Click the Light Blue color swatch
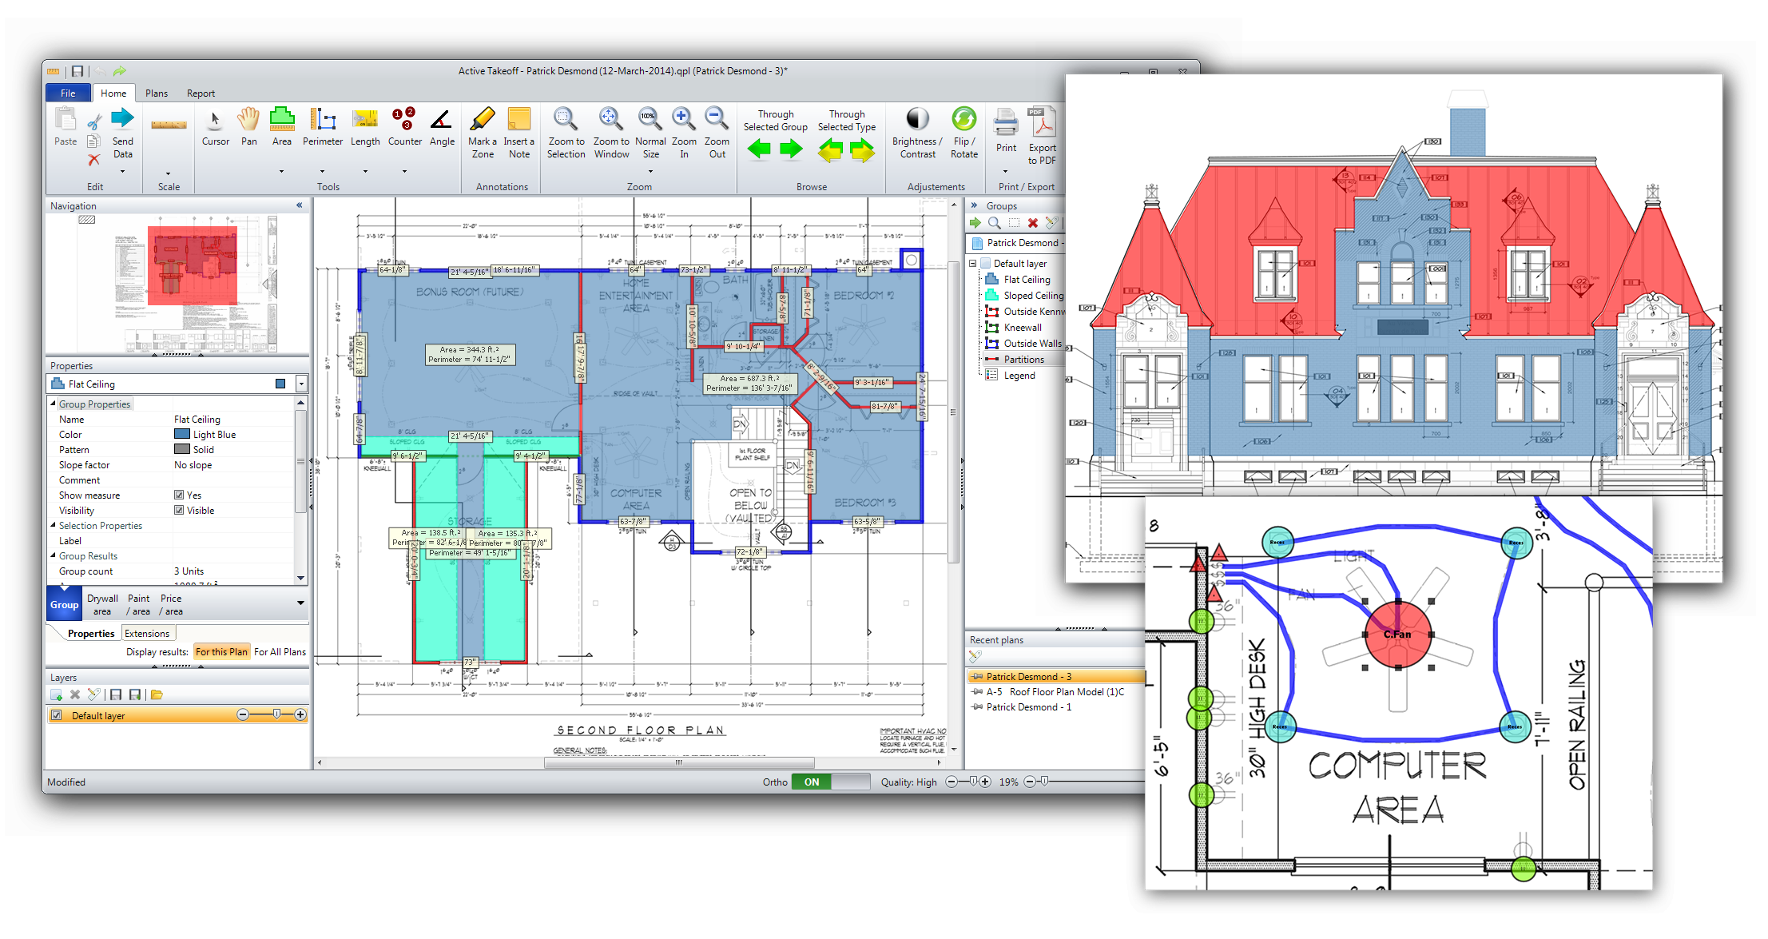This screenshot has width=1768, height=939. pyautogui.click(x=182, y=435)
